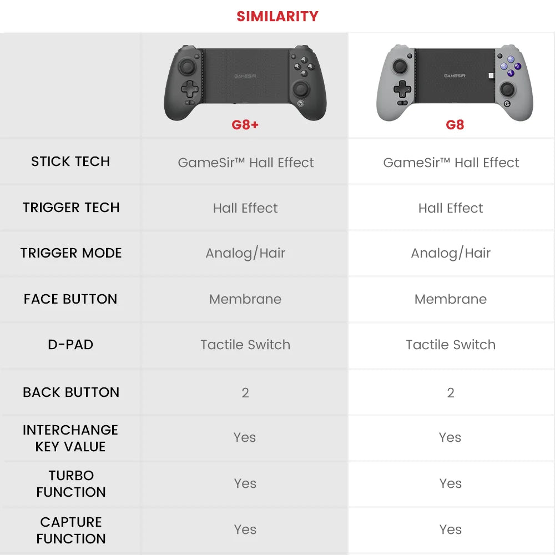Viewport: 555px width, 555px height.
Task: Click the left joystick on the gray G8 controller
Action: pyautogui.click(x=400, y=67)
